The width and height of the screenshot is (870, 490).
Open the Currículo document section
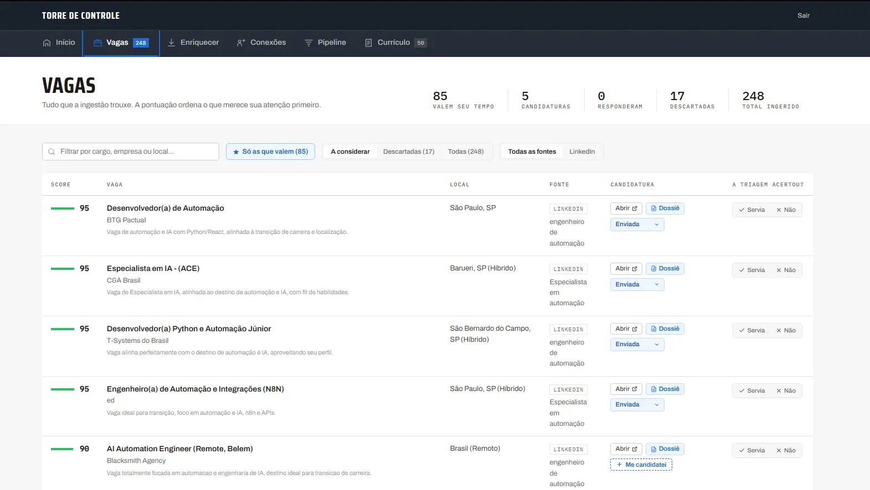(395, 43)
